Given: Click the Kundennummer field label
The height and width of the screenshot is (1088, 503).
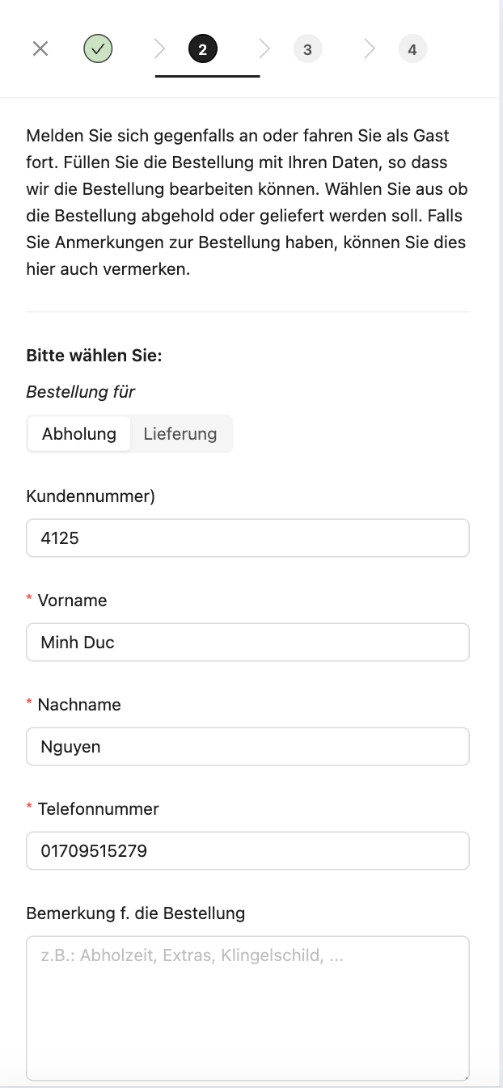Looking at the screenshot, I should pyautogui.click(x=91, y=496).
